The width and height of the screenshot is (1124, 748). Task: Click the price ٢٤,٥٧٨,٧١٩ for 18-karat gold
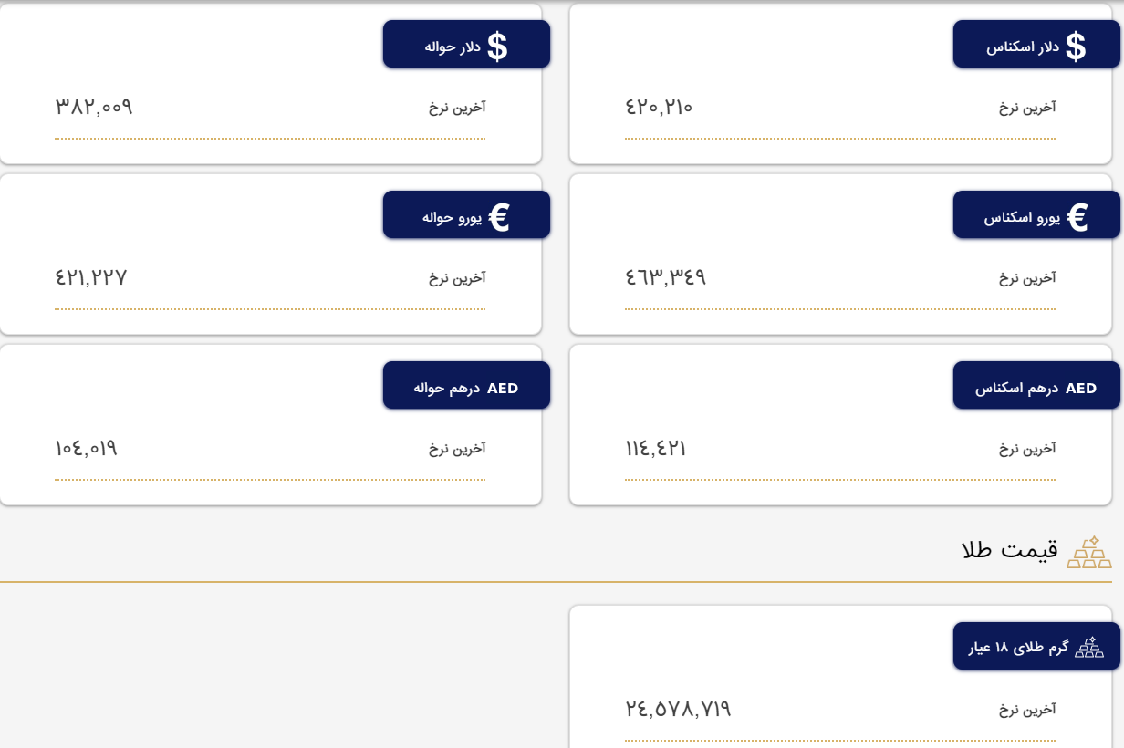point(677,709)
